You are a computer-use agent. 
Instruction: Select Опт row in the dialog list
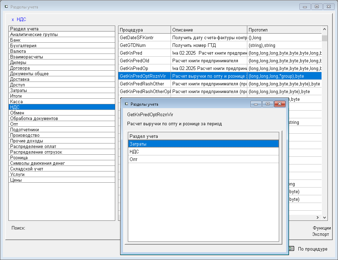coord(133,159)
